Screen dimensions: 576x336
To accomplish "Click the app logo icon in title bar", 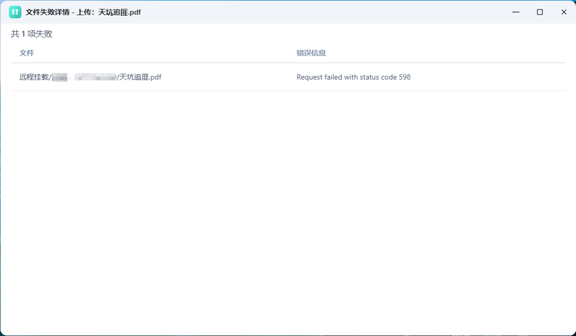I will point(15,11).
